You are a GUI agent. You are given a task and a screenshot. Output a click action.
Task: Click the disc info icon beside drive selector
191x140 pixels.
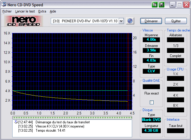pyautogui.click(x=130, y=21)
